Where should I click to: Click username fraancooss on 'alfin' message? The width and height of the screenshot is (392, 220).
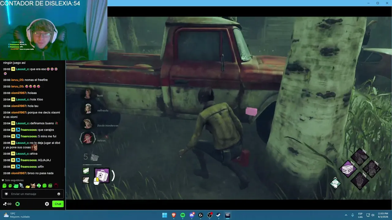click(x=28, y=167)
